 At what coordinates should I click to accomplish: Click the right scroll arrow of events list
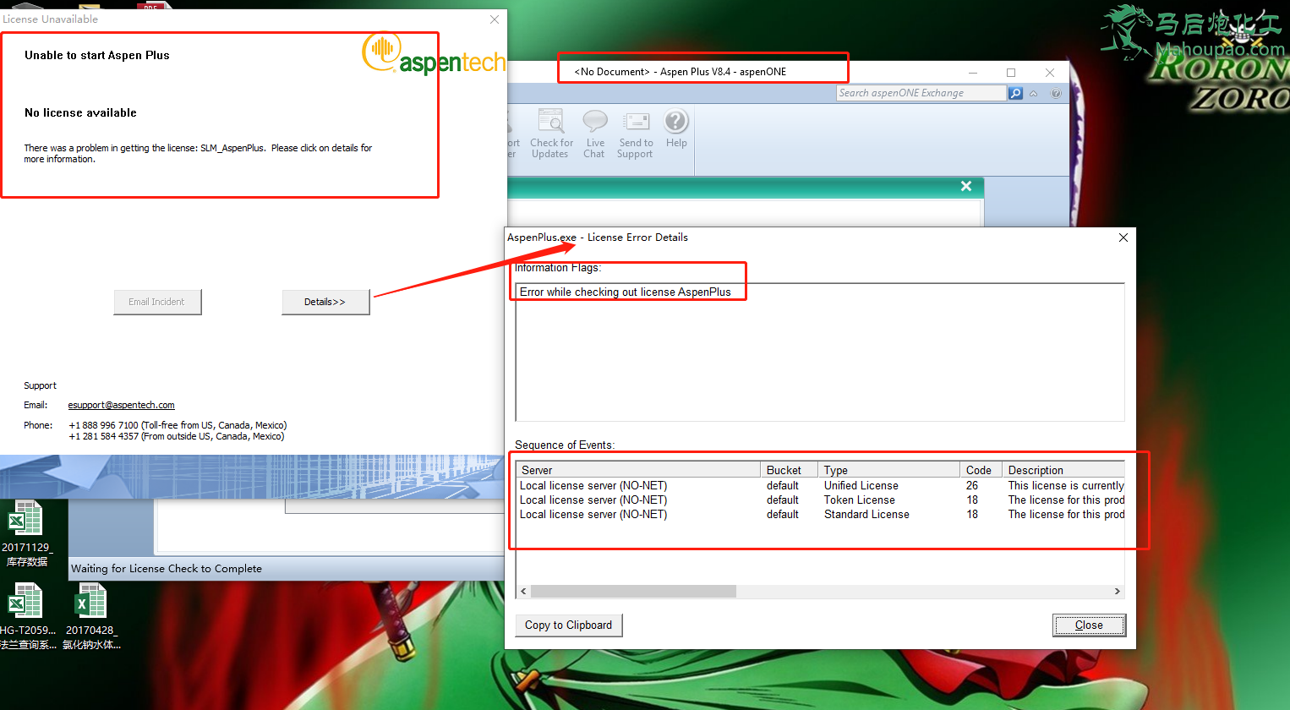pyautogui.click(x=1118, y=592)
